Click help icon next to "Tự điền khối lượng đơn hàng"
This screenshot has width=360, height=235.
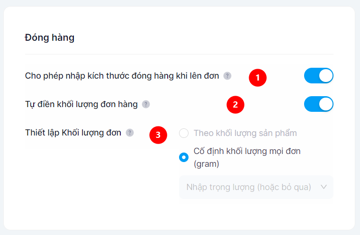[146, 104]
